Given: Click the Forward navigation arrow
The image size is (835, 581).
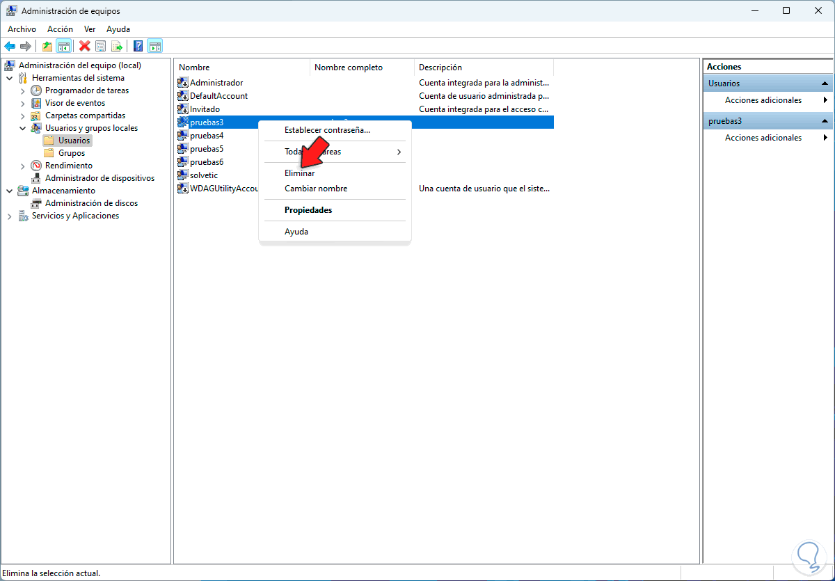Looking at the screenshot, I should pyautogui.click(x=26, y=46).
